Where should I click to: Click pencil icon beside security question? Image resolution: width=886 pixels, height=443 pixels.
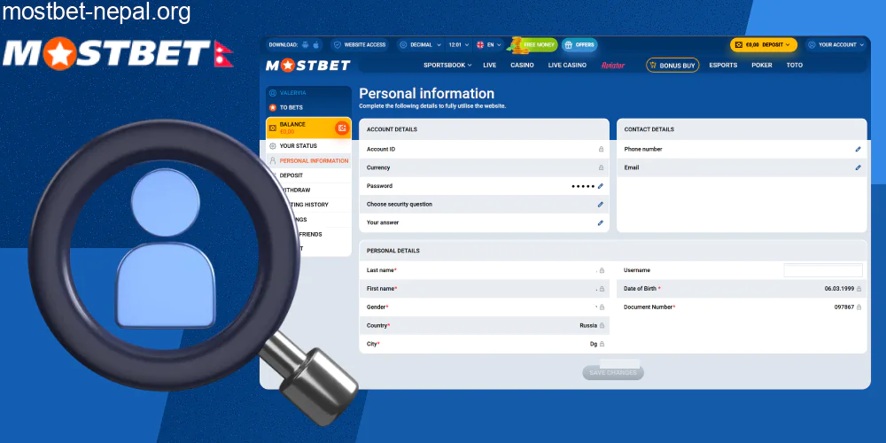(x=600, y=205)
